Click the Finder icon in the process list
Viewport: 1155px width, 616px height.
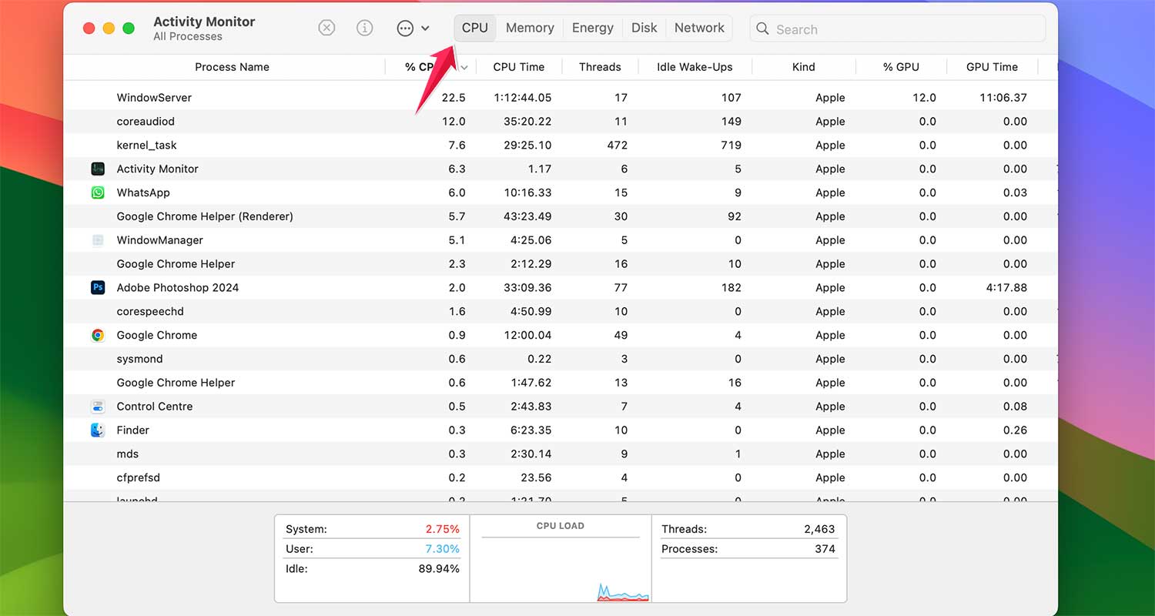[x=97, y=430]
